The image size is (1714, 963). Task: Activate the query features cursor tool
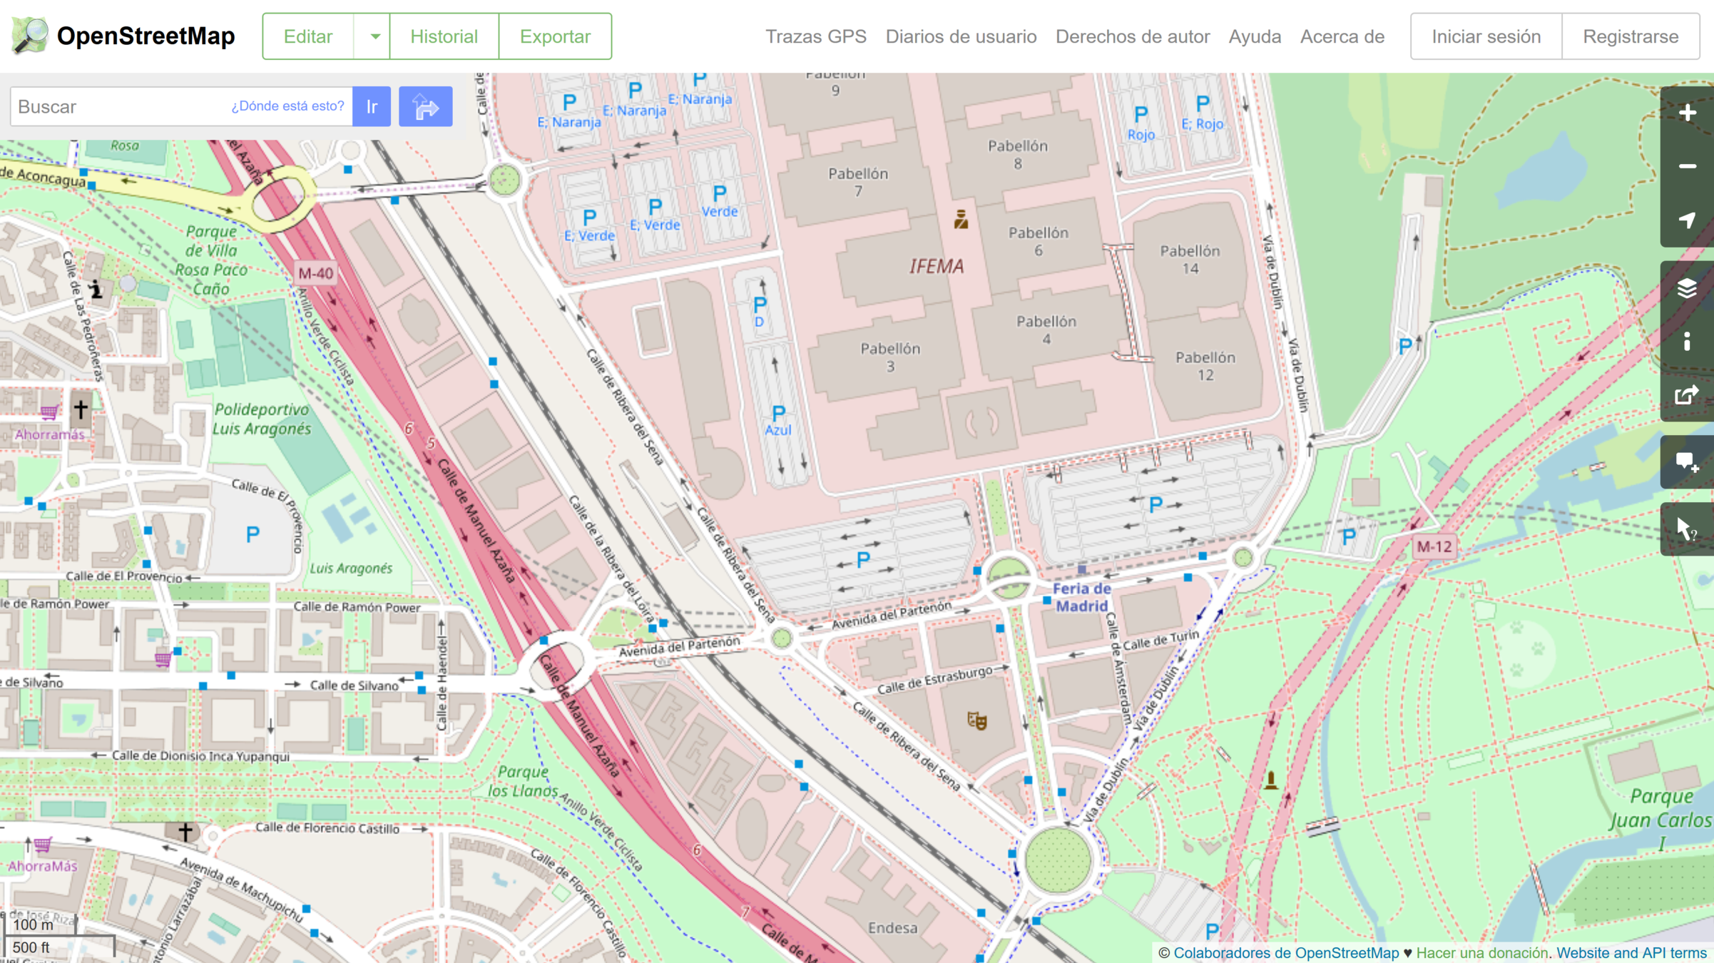click(1687, 529)
